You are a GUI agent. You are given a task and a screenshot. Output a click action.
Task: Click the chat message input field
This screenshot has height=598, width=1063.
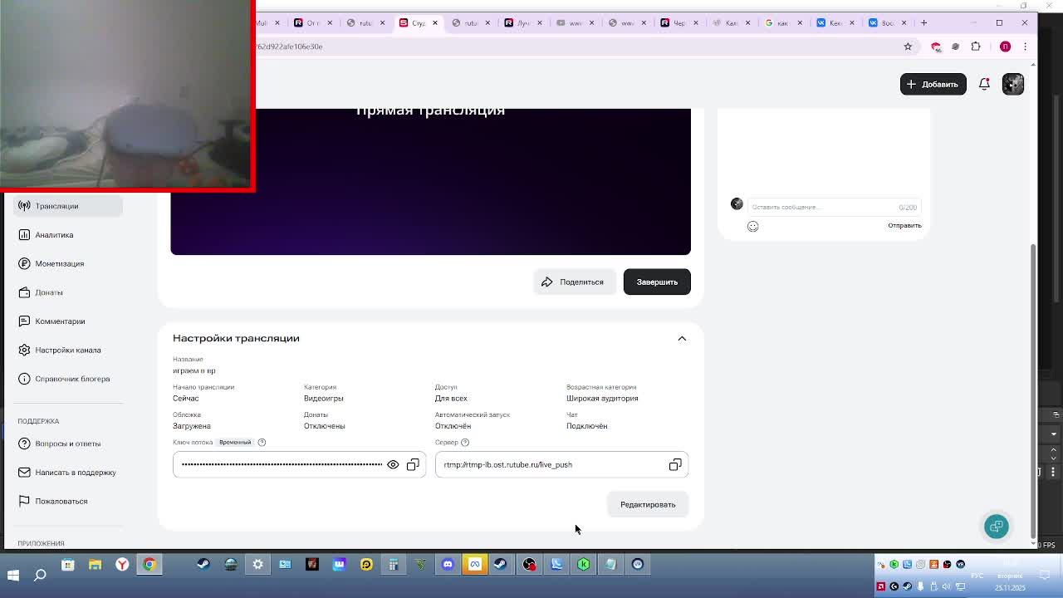833,207
